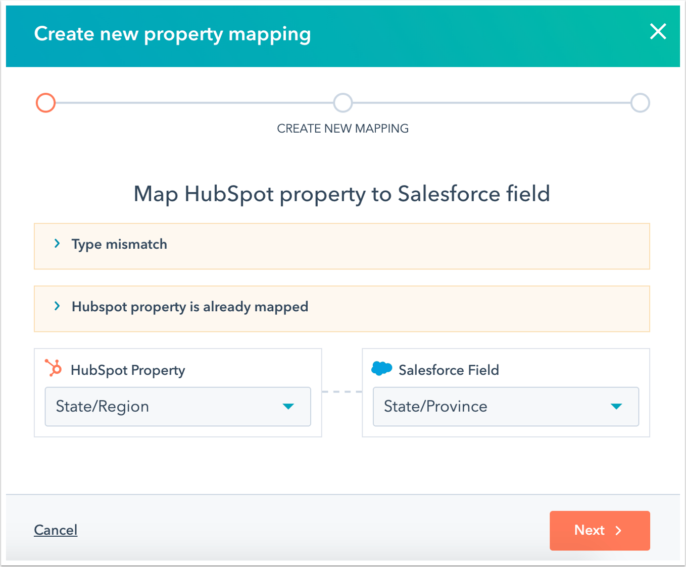Image resolution: width=686 pixels, height=567 pixels.
Task: Click the dropdown caret on State/Province field
Action: (616, 407)
